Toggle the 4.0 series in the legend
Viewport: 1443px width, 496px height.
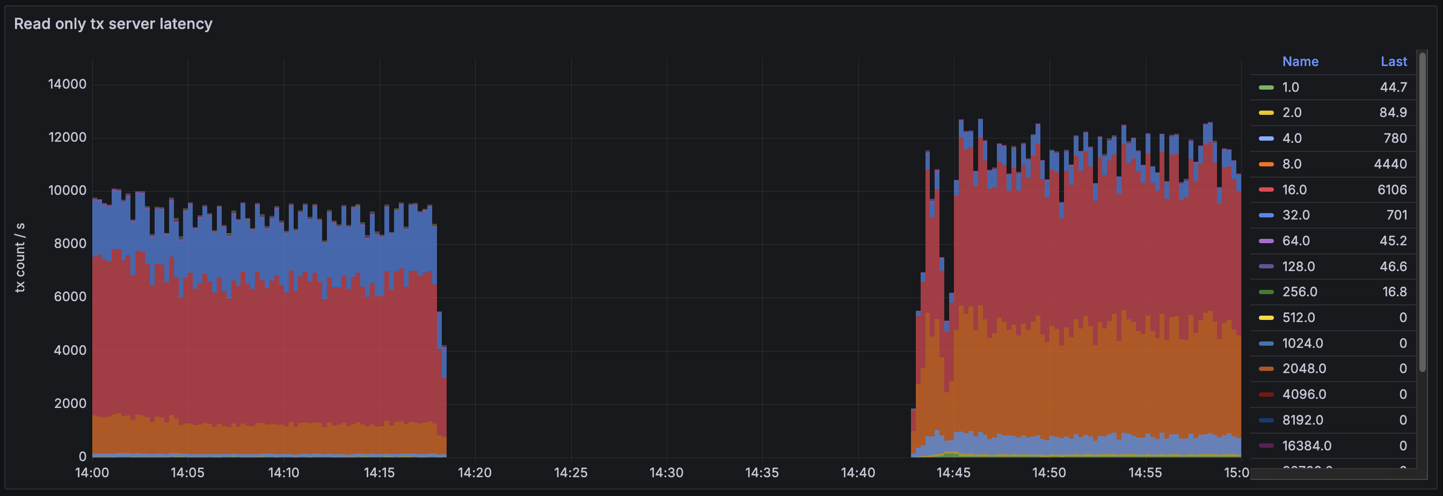click(x=1292, y=138)
